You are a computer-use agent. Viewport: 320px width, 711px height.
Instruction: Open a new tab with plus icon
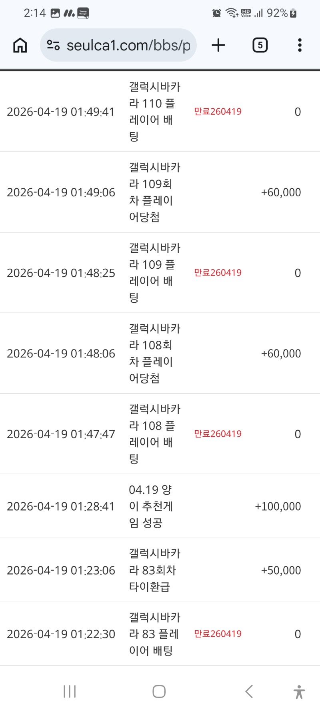pyautogui.click(x=218, y=45)
